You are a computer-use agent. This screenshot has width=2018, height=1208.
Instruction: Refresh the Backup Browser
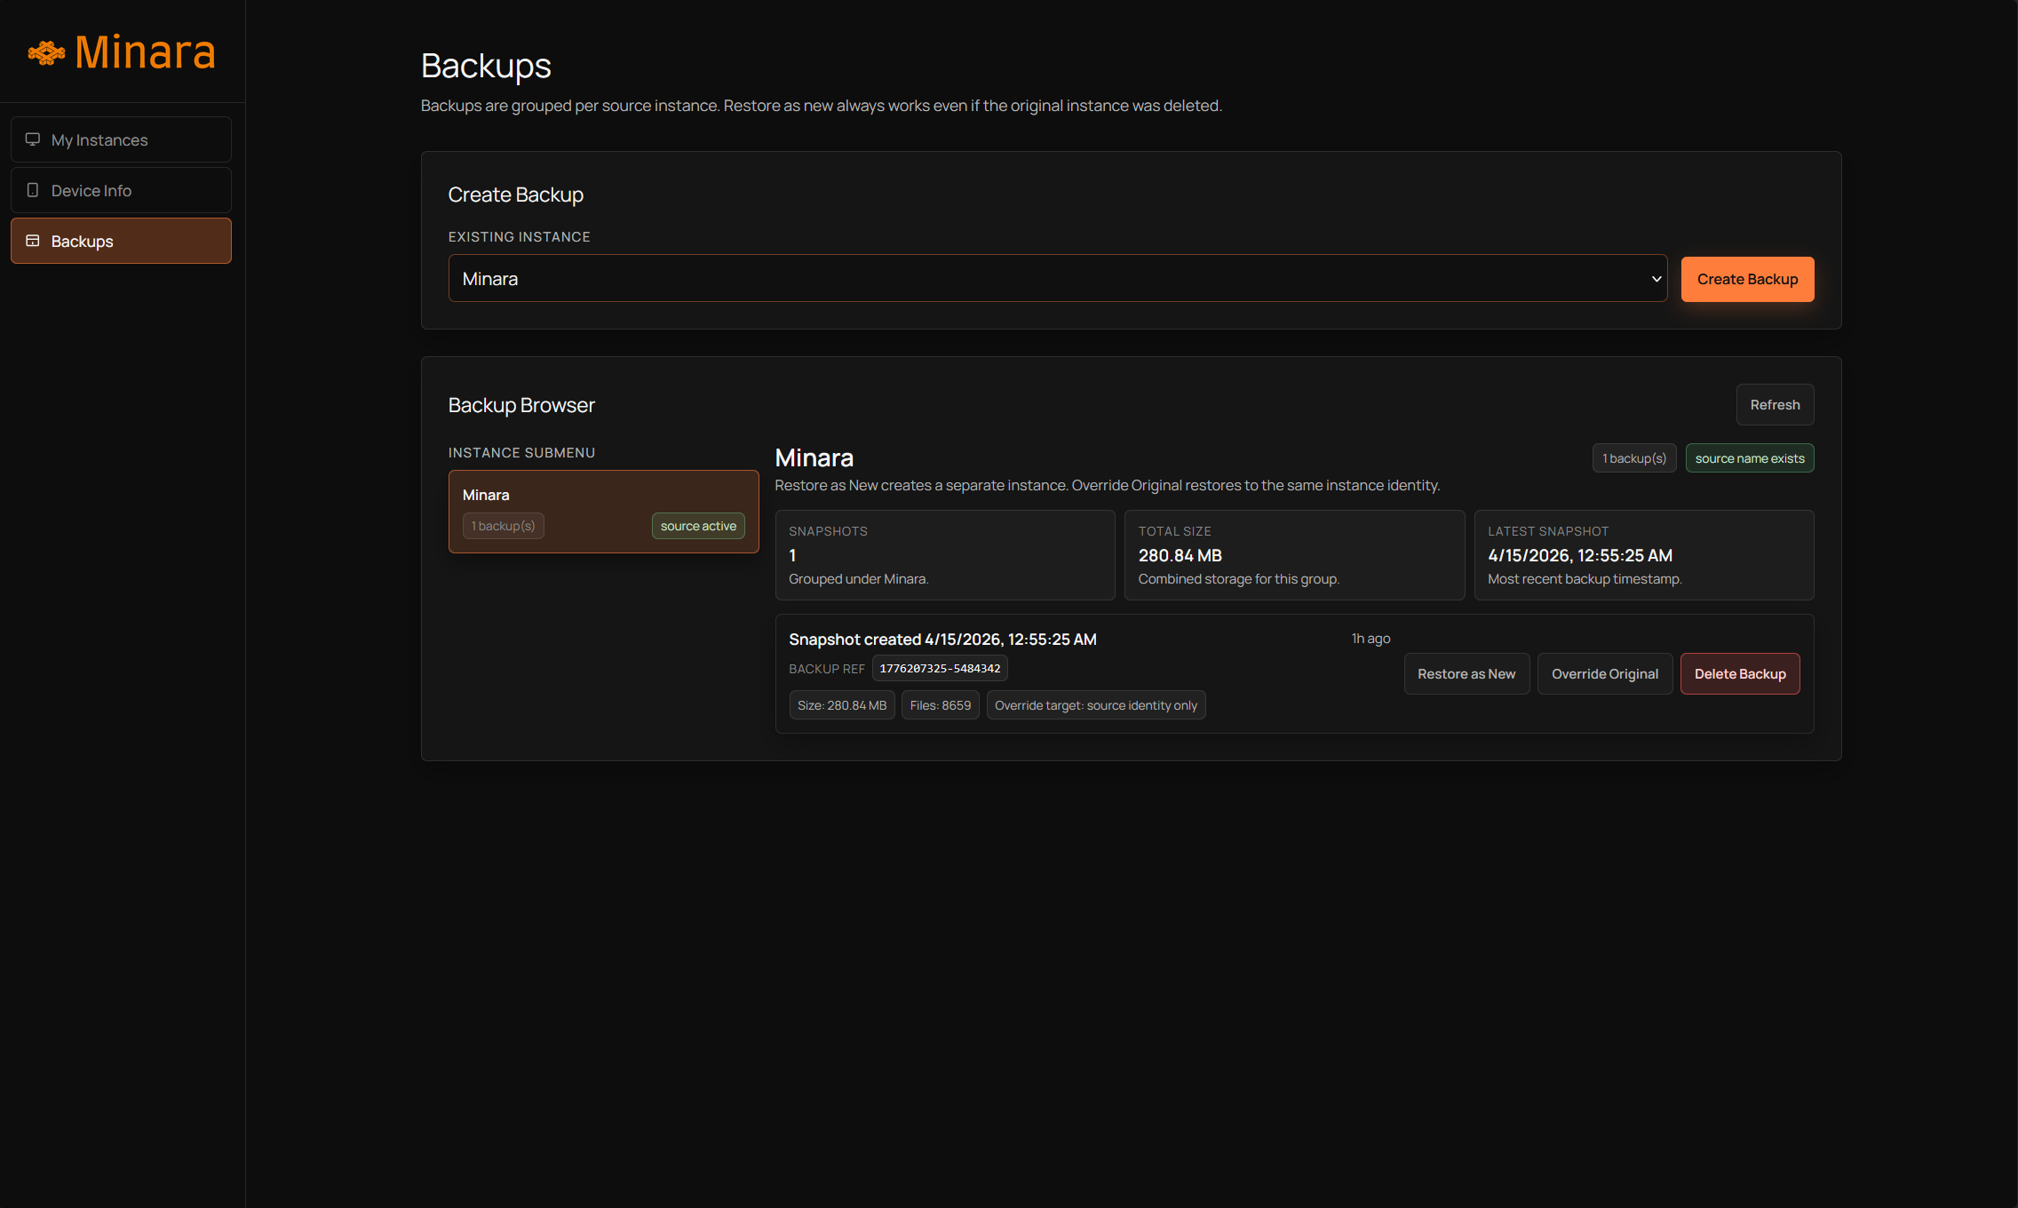coord(1775,405)
